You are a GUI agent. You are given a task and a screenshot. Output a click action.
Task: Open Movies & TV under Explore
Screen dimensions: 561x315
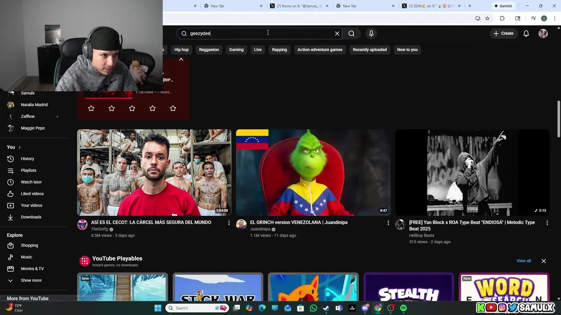click(33, 269)
